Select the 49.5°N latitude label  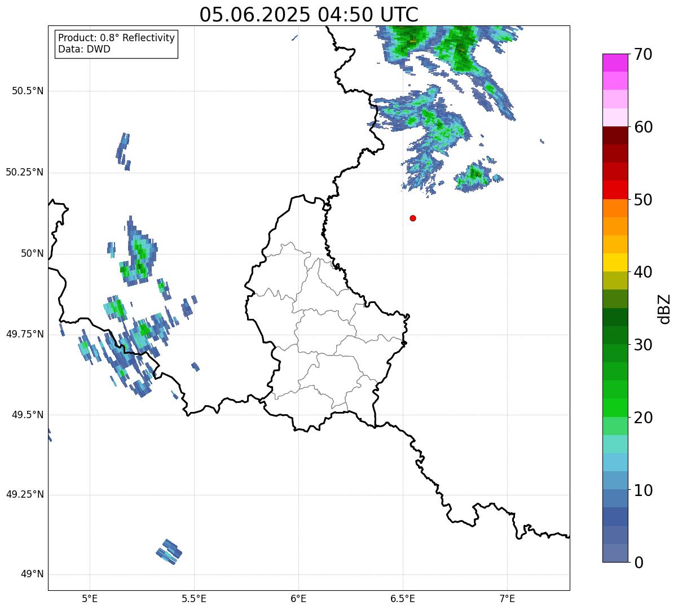pyautogui.click(x=28, y=415)
